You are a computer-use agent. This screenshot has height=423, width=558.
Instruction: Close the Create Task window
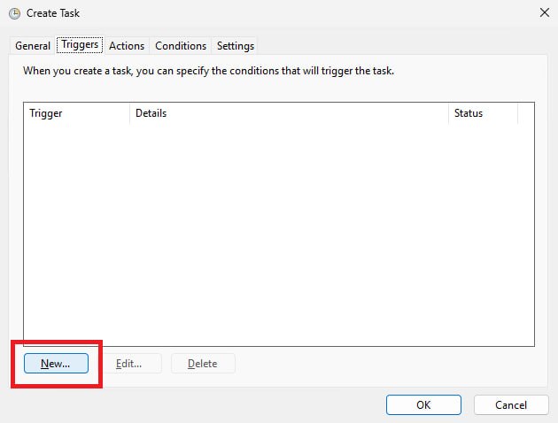pyautogui.click(x=545, y=12)
